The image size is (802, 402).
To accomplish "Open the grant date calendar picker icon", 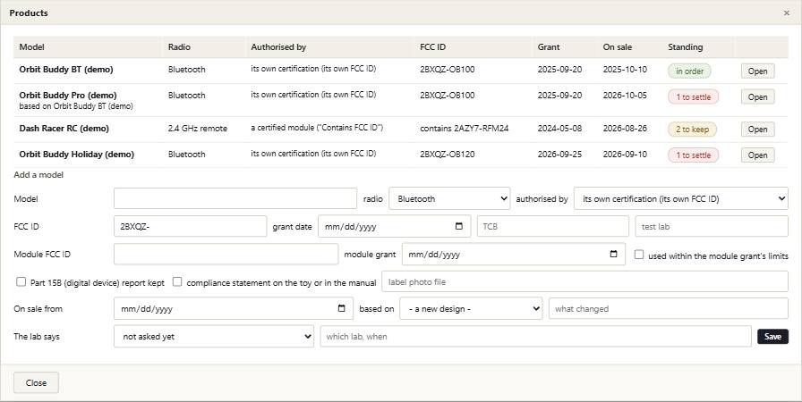I will [x=459, y=227].
